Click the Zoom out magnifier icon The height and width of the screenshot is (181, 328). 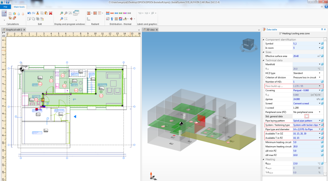(66, 13)
